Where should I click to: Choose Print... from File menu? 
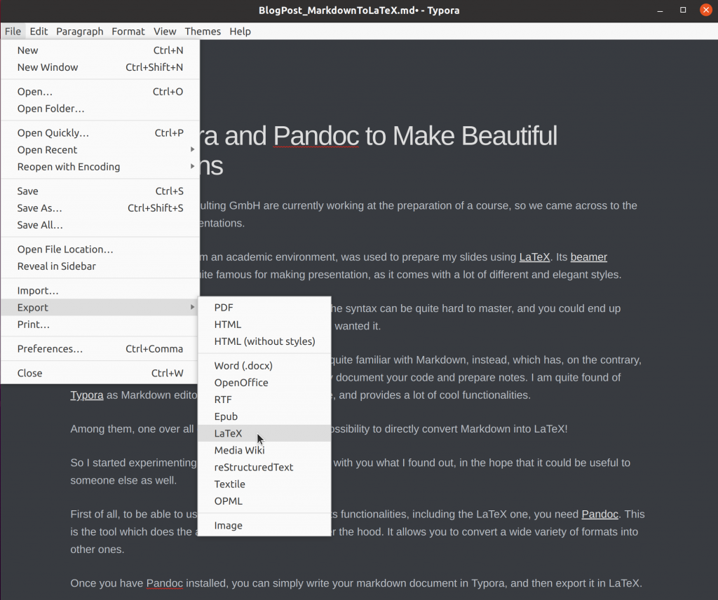click(100, 325)
